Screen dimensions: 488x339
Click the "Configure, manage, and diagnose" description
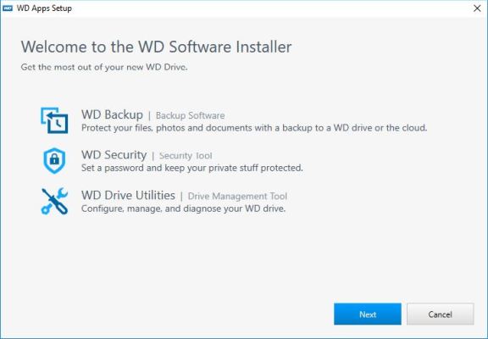point(183,208)
